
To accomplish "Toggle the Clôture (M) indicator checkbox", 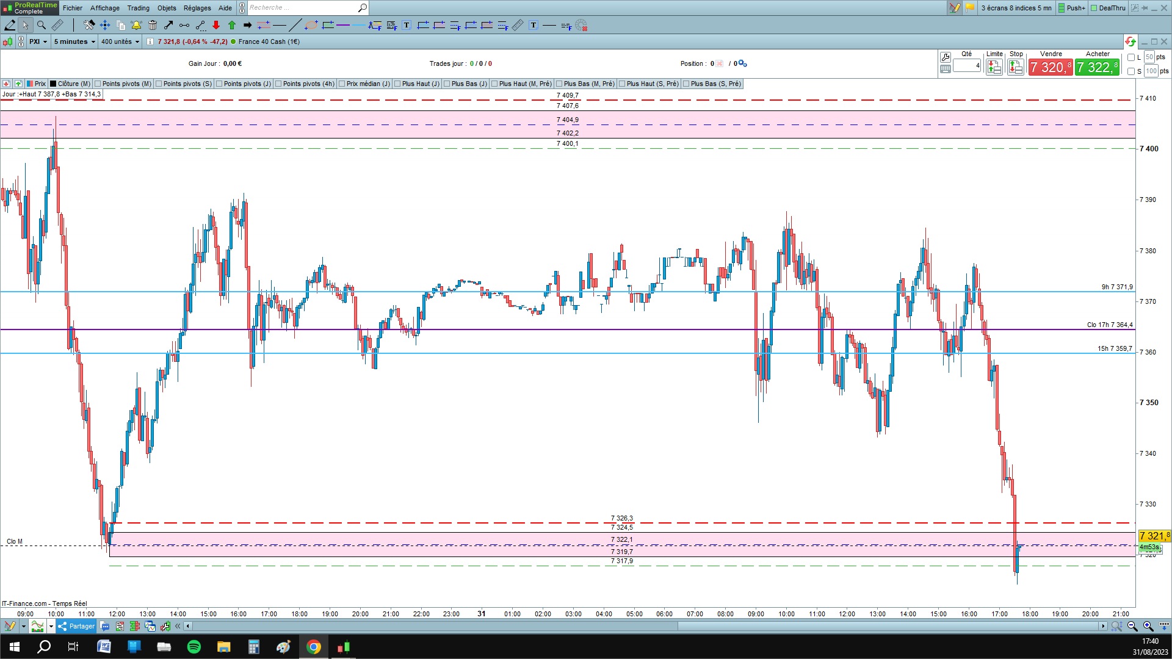I will tap(53, 84).
